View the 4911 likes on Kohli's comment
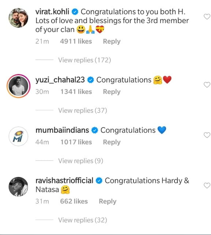The width and height of the screenshot is (211, 235). [x=76, y=41]
